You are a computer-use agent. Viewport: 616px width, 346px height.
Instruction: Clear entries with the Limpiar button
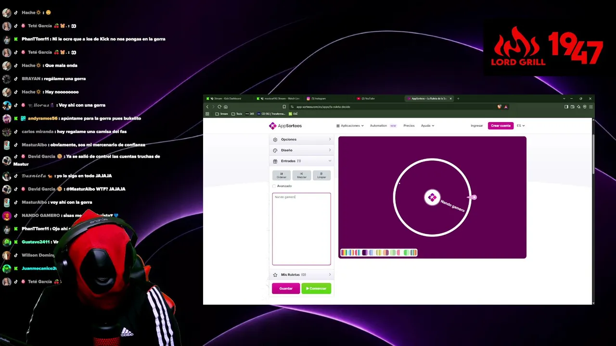321,175
